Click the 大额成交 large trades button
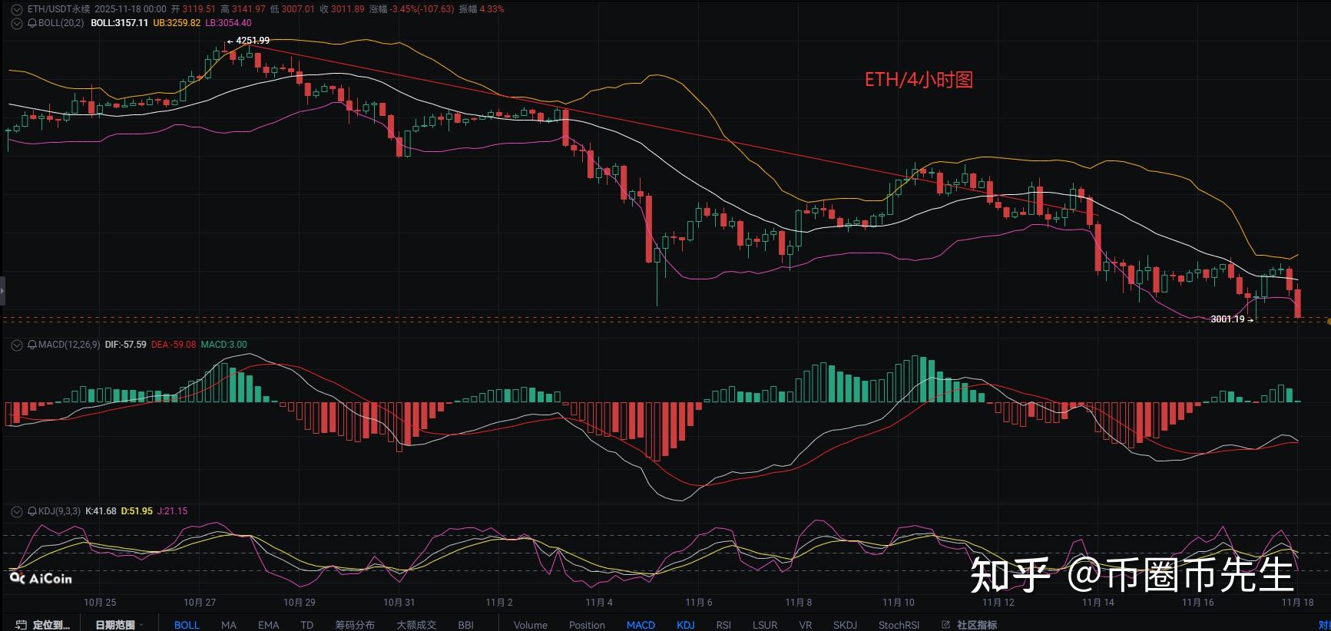Screen dimensions: 1331x631 416,625
